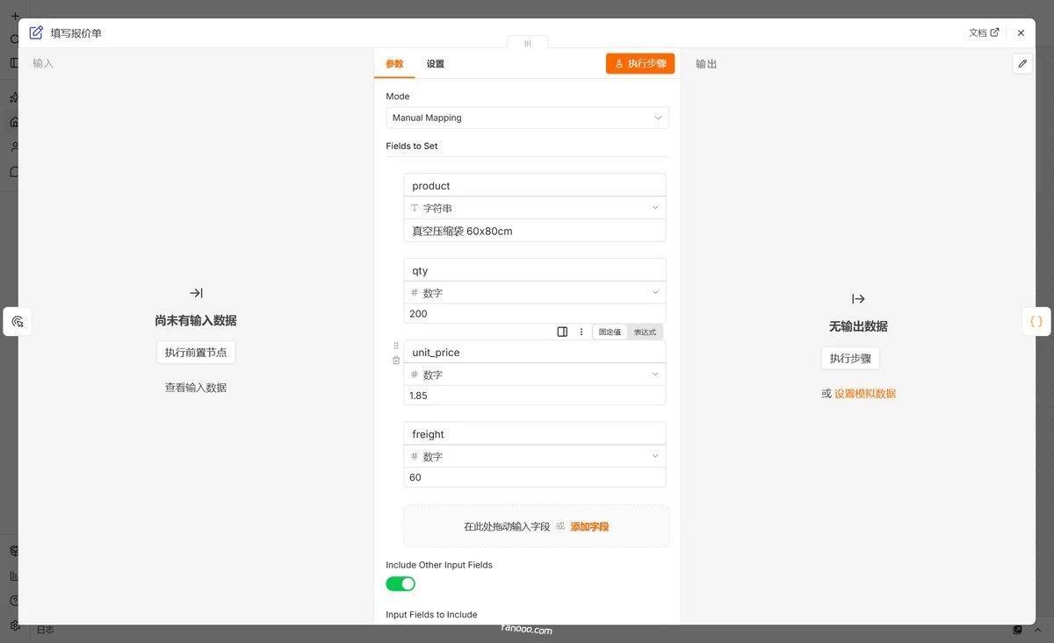Click the 添加字段 add field link

click(x=589, y=526)
